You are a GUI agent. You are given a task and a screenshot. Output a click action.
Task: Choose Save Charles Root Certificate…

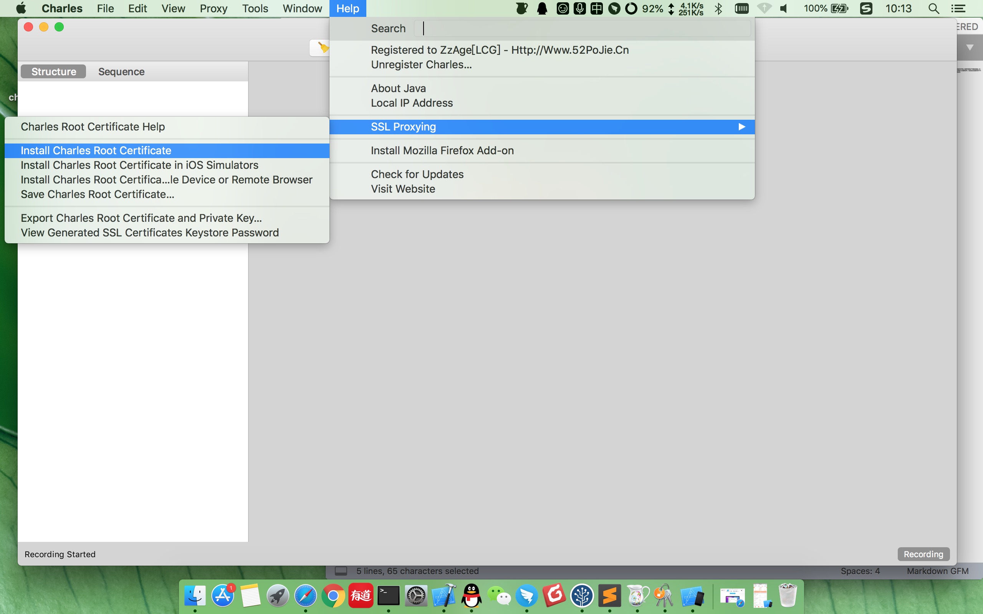click(x=167, y=195)
